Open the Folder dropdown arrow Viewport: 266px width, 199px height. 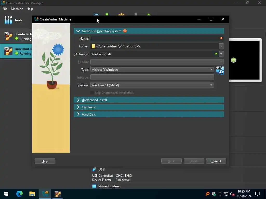coord(221,46)
